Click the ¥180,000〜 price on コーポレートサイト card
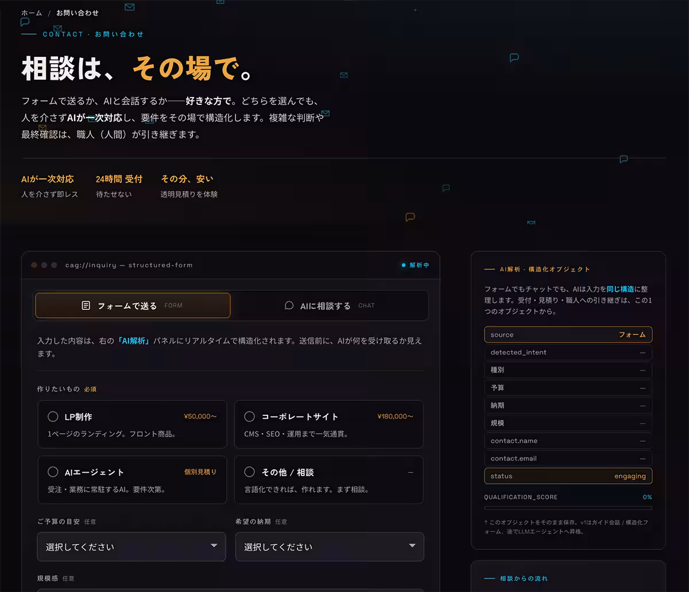The width and height of the screenshot is (689, 592). (395, 416)
